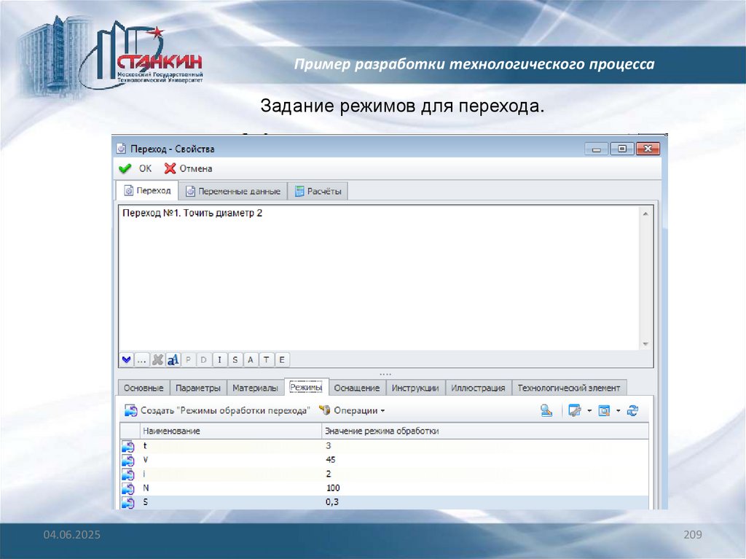
Task: Open the Расчёты tab
Action: point(318,191)
